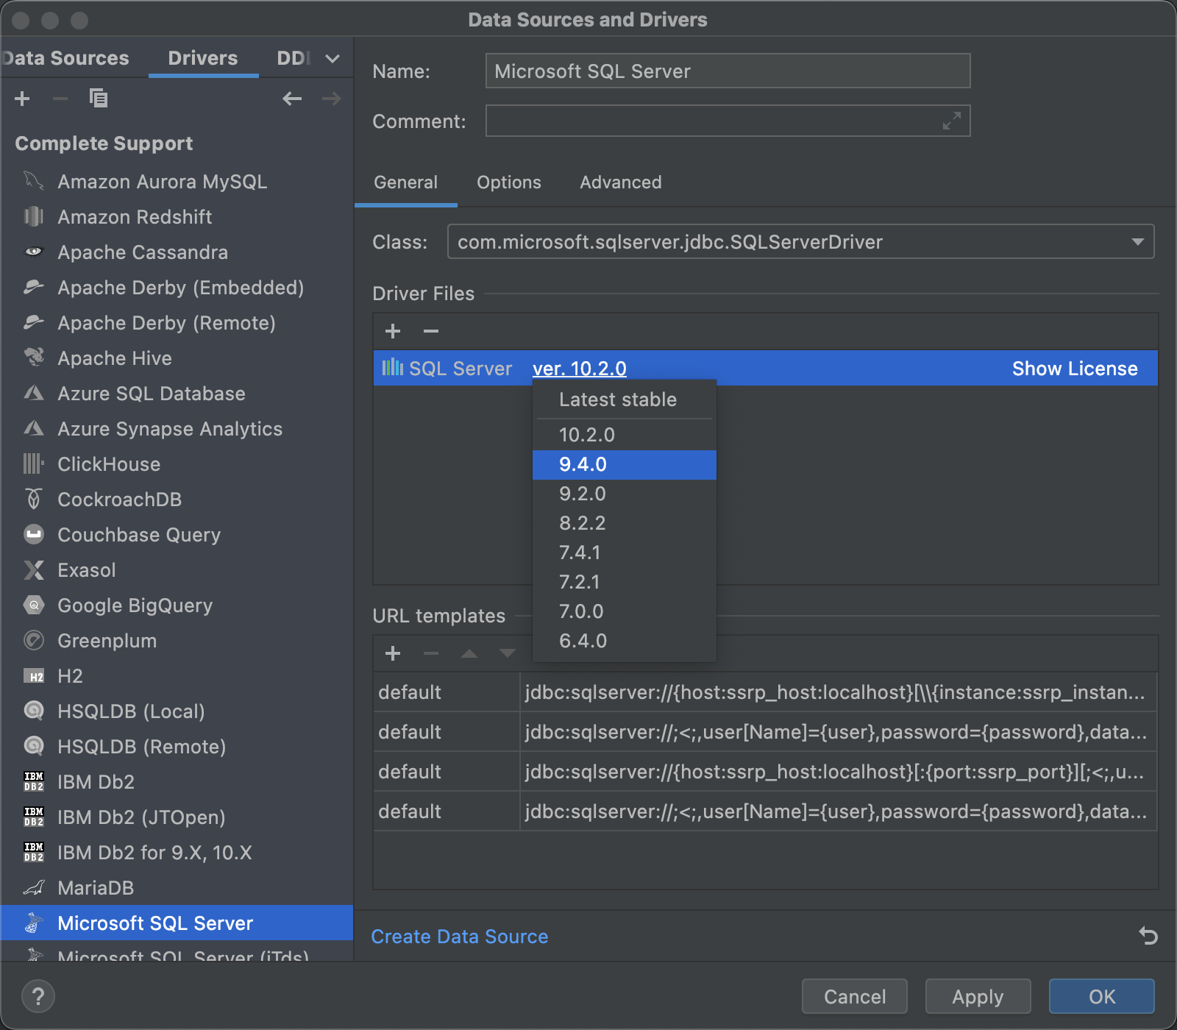Move URL template down with the arrow
The height and width of the screenshot is (1030, 1177).
(x=508, y=653)
